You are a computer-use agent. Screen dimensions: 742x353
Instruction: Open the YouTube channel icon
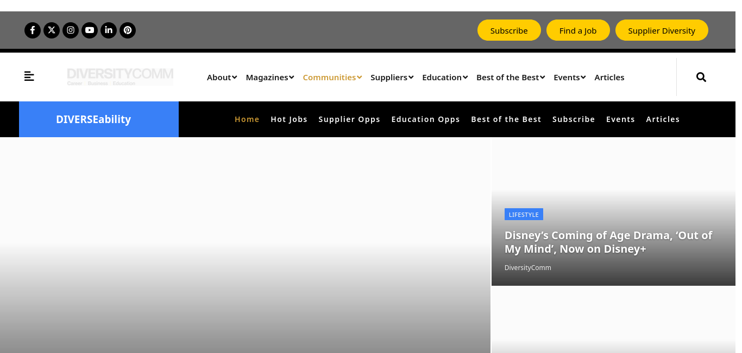pos(90,30)
